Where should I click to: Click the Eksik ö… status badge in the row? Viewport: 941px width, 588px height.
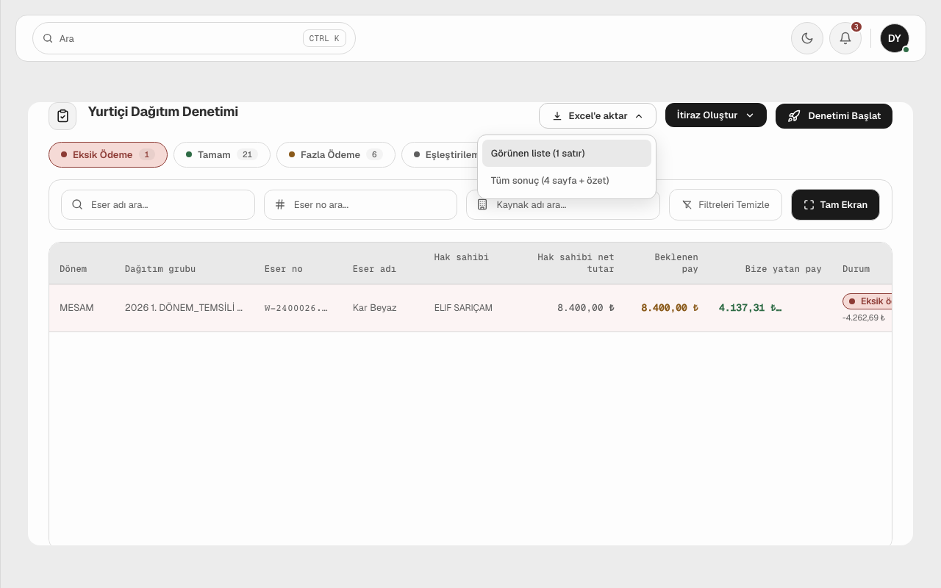coord(867,301)
